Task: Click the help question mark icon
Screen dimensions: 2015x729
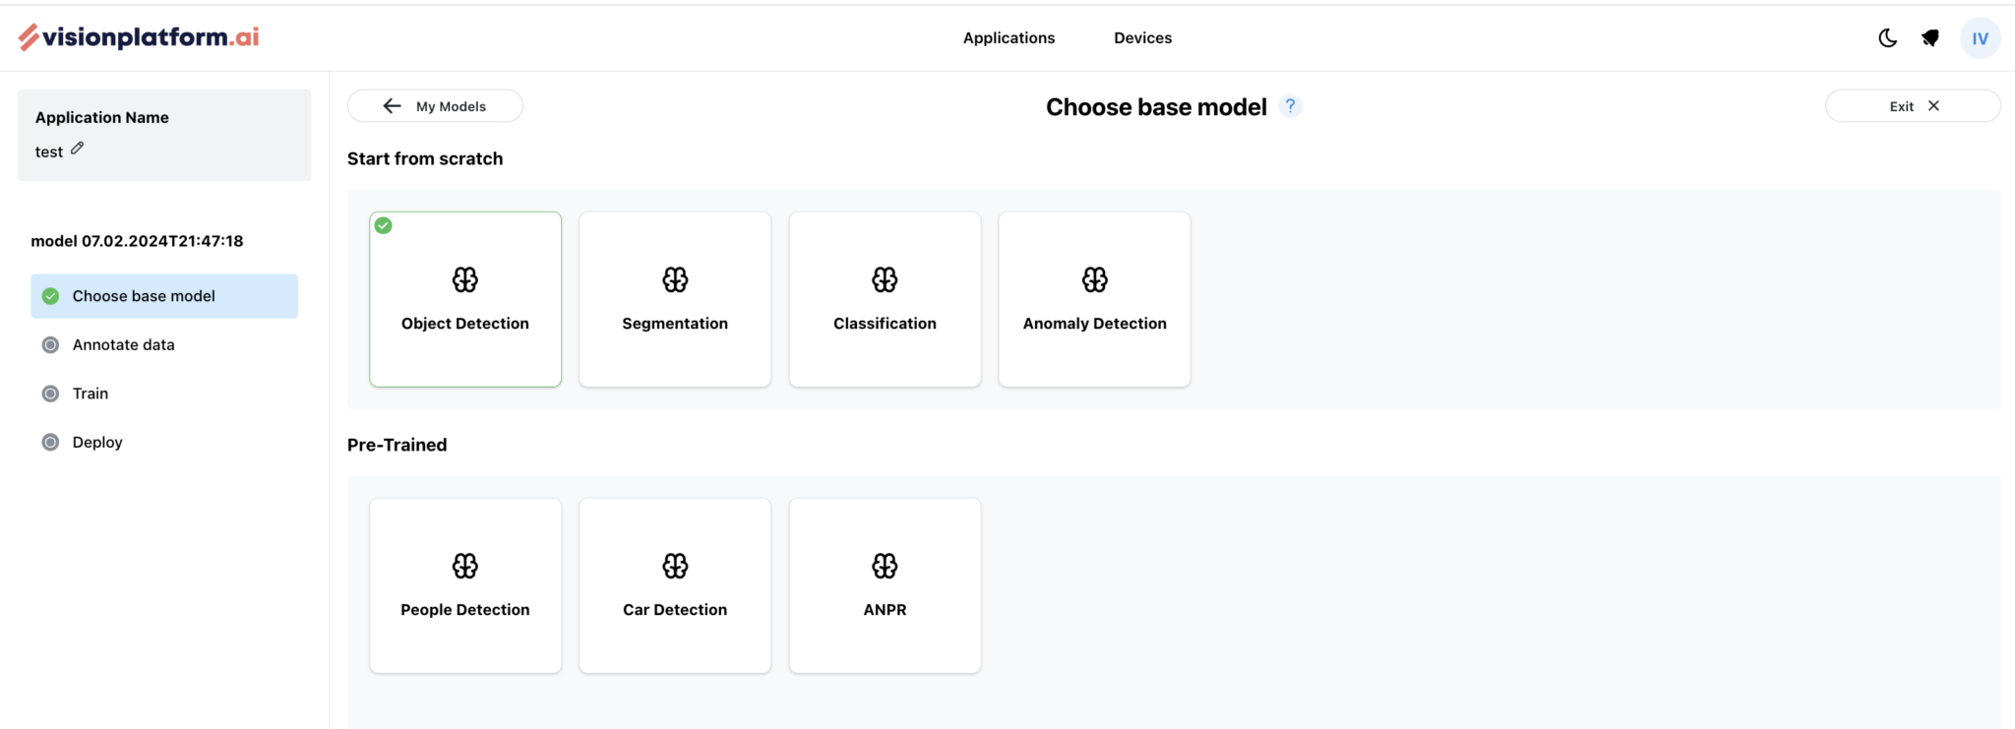Action: click(1290, 106)
